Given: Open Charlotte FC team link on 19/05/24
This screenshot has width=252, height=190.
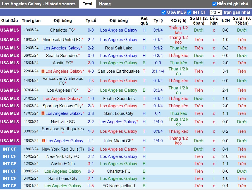Looking at the screenshot, I should tap(62, 30).
